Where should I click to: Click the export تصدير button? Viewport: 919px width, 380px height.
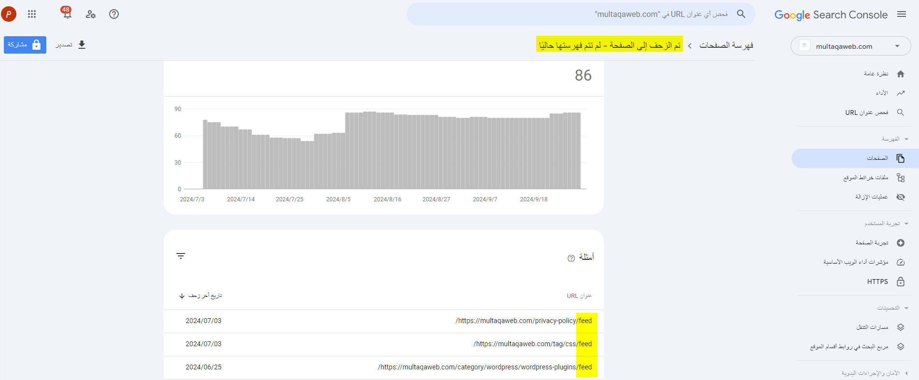(x=71, y=45)
